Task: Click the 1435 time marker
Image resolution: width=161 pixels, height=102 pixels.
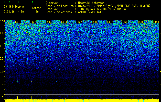Action: [79, 22]
